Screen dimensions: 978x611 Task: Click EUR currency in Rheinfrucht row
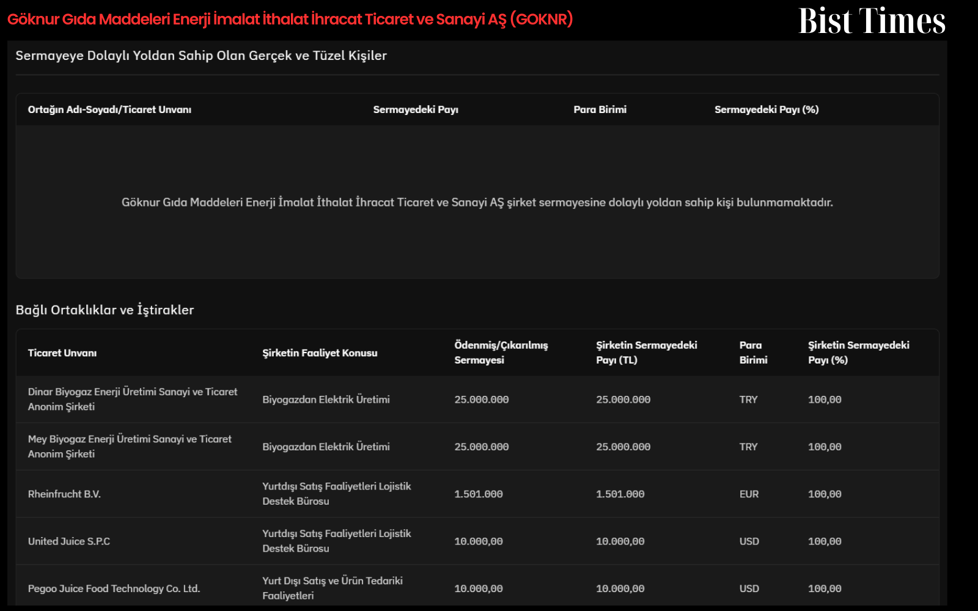pyautogui.click(x=749, y=494)
